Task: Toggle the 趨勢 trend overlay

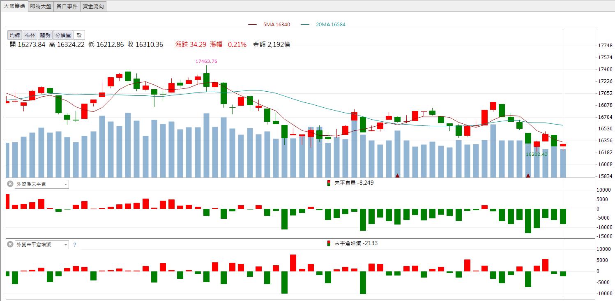Action: click(45, 35)
